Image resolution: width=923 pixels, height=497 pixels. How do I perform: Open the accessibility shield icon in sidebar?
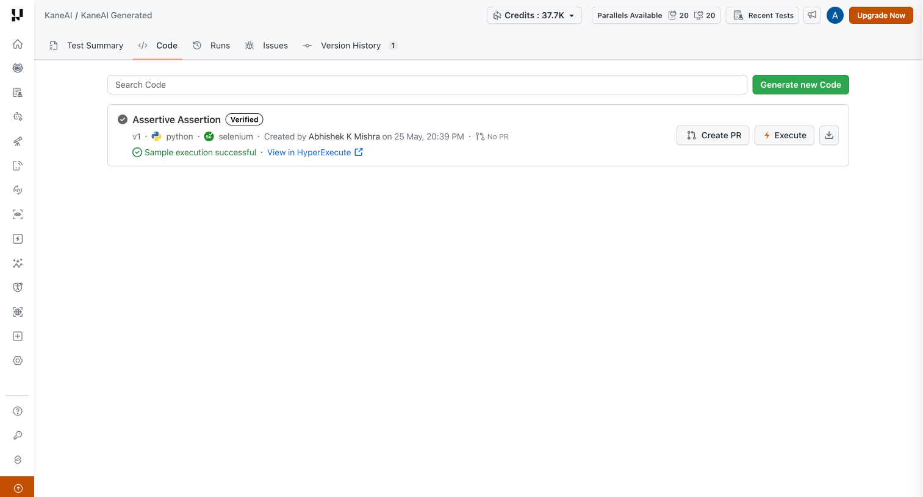point(18,287)
